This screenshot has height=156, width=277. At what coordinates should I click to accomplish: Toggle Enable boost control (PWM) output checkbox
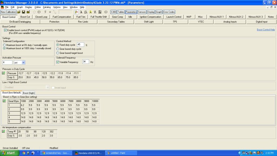tap(5, 30)
